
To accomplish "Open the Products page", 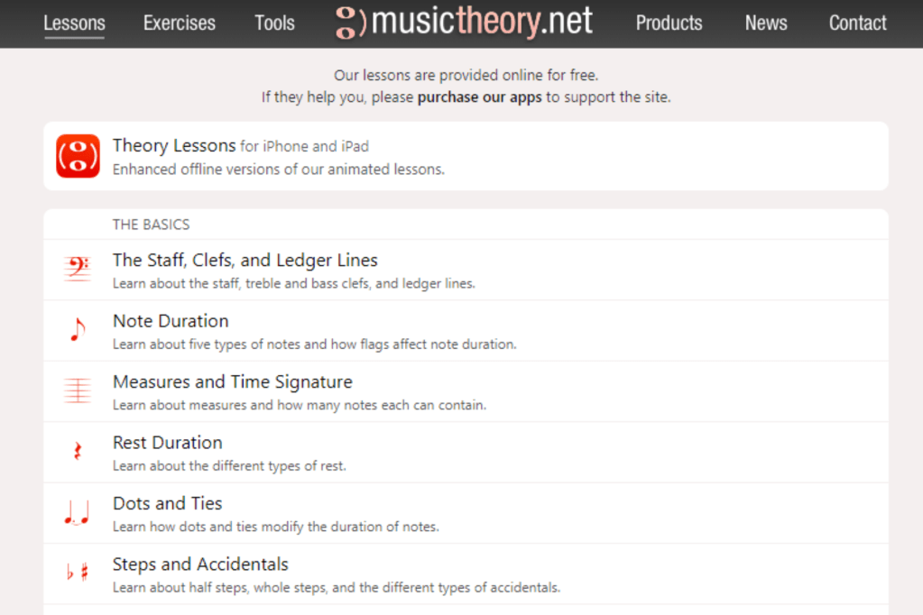I will (669, 23).
